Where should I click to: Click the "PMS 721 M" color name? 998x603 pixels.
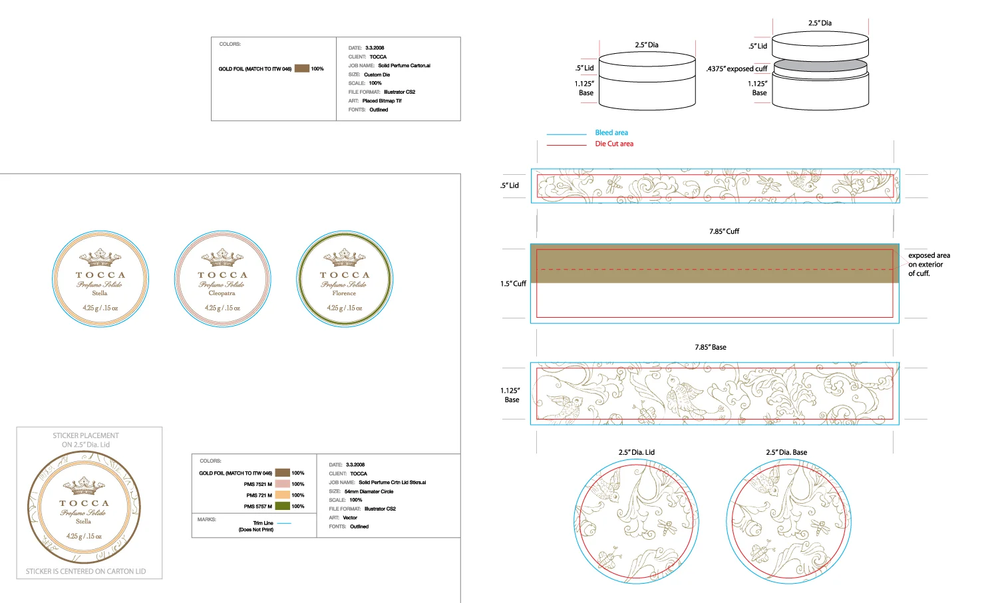(x=259, y=495)
